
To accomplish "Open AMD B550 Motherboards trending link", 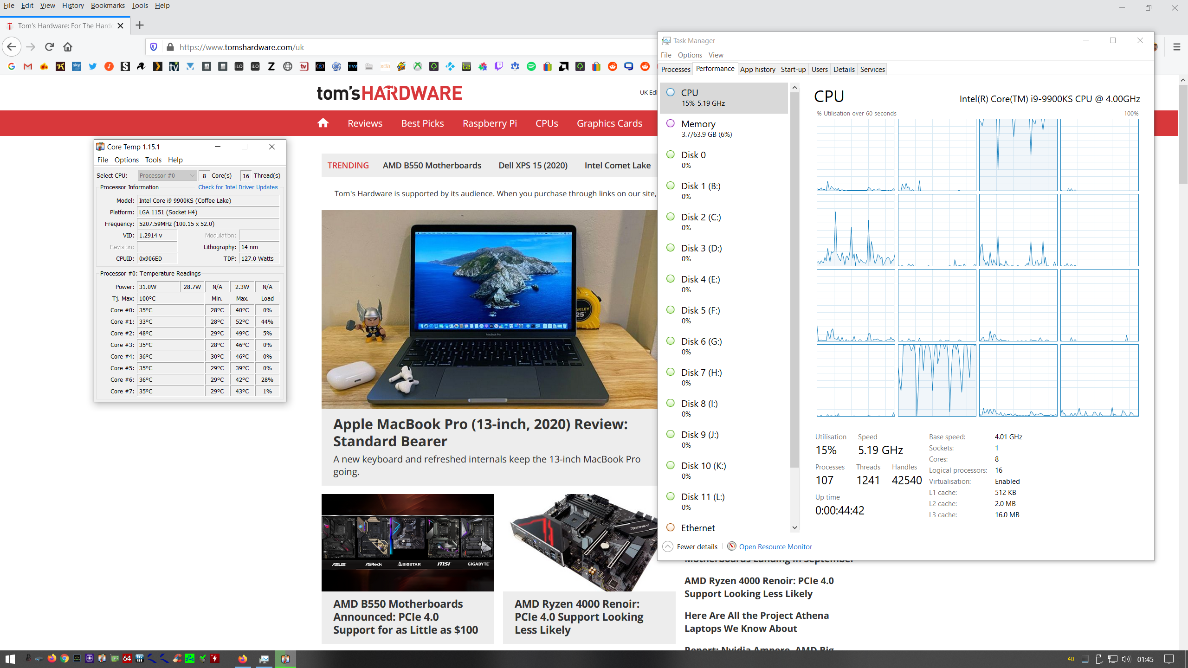I will 432,165.
